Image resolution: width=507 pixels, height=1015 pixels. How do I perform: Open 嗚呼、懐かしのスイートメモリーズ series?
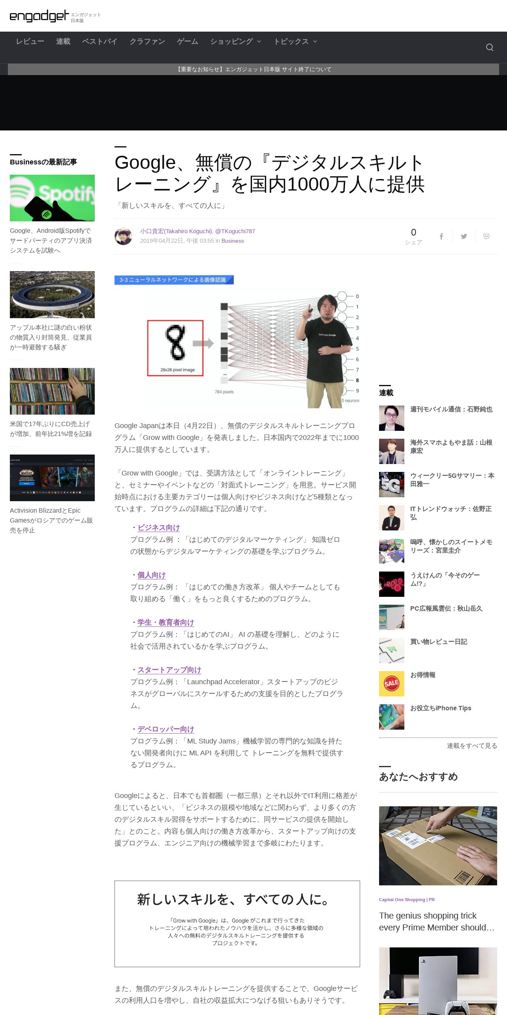[x=451, y=546]
